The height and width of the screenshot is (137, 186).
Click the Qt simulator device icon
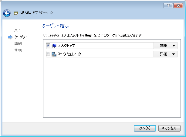[x=54, y=54]
